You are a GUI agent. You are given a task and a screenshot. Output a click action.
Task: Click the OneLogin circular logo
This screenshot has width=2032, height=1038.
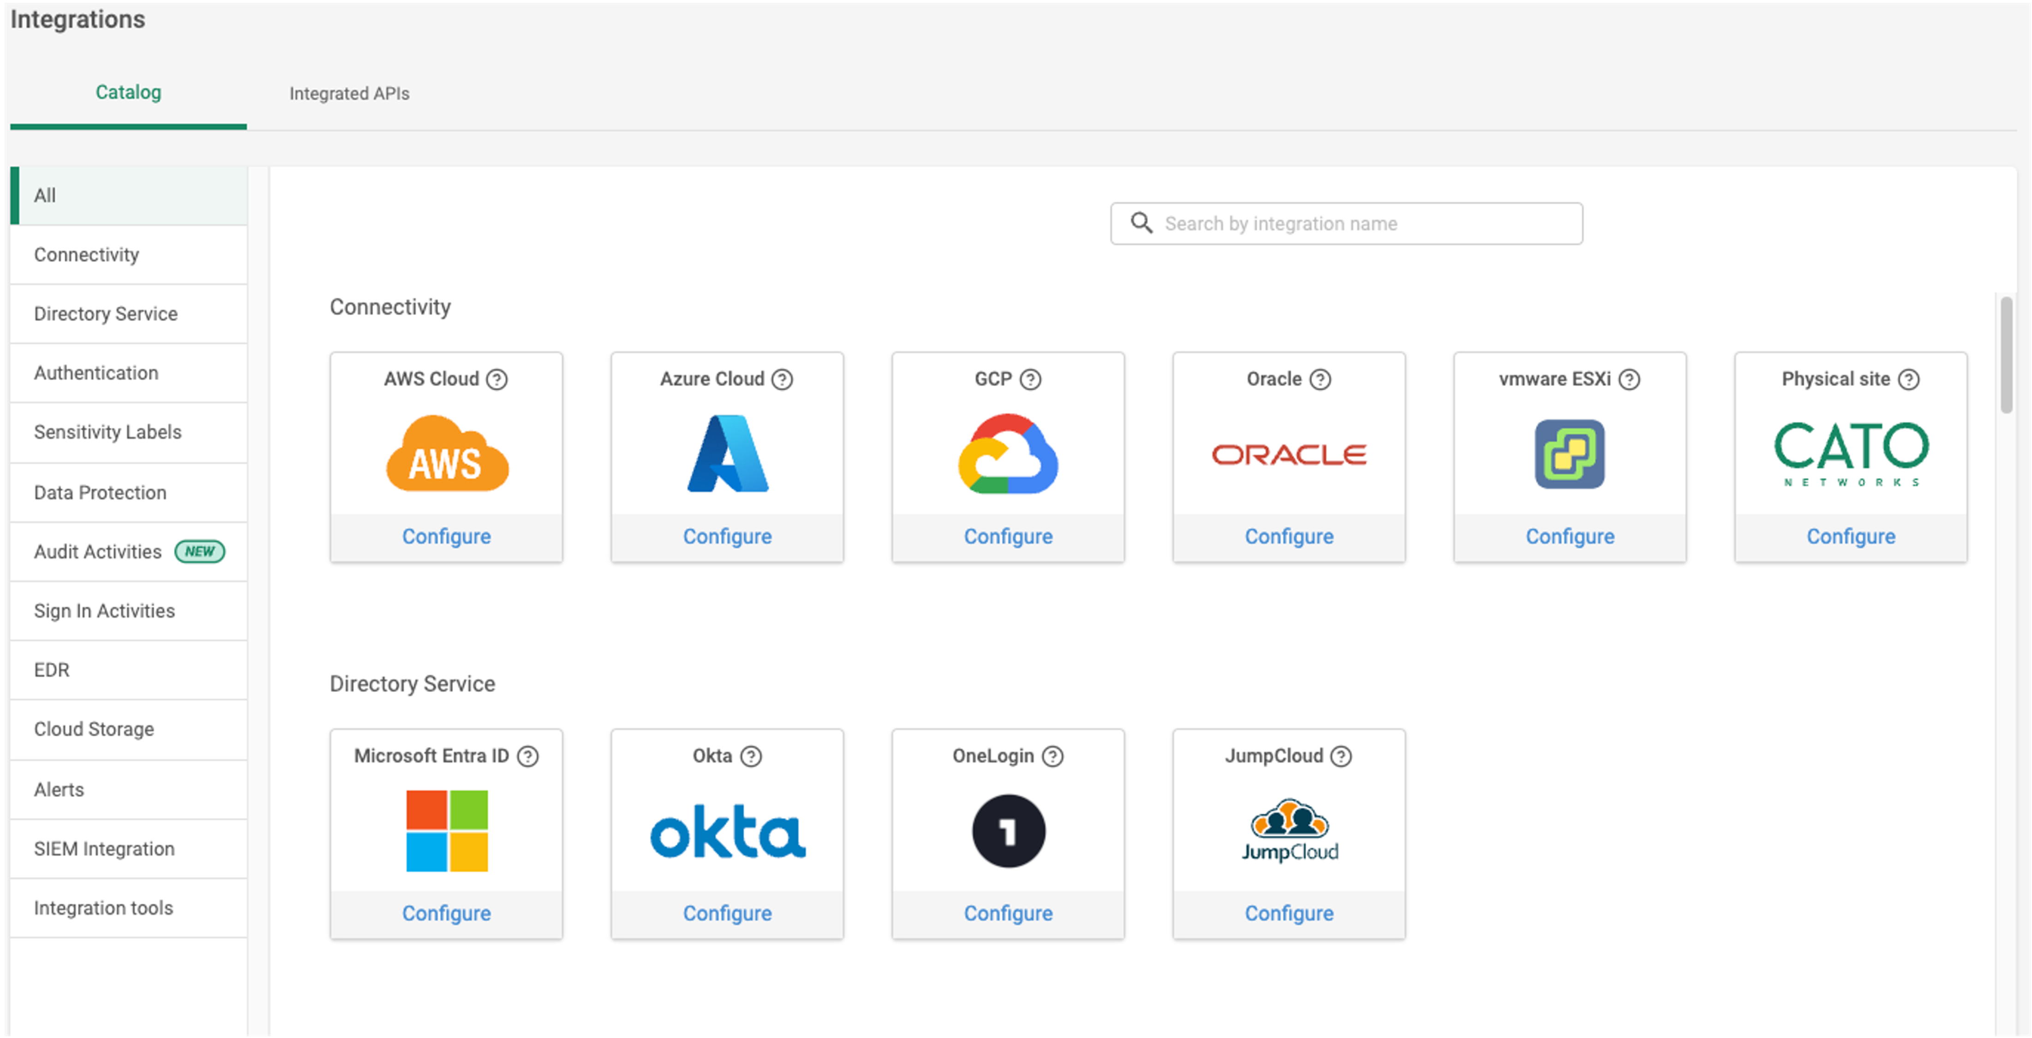(x=1008, y=831)
